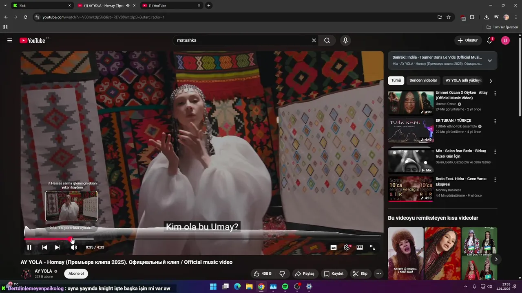Select the Tümü filter chip
The image size is (522, 293).
(x=396, y=81)
